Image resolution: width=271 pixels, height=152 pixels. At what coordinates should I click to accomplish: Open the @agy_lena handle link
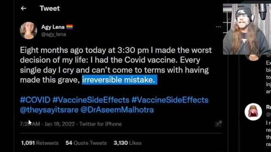pyautogui.click(x=54, y=34)
